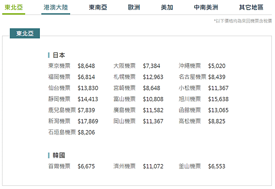The height and width of the screenshot is (189, 275).
Task: Click the $8,206 Ishigaki price
Action: pos(86,132)
